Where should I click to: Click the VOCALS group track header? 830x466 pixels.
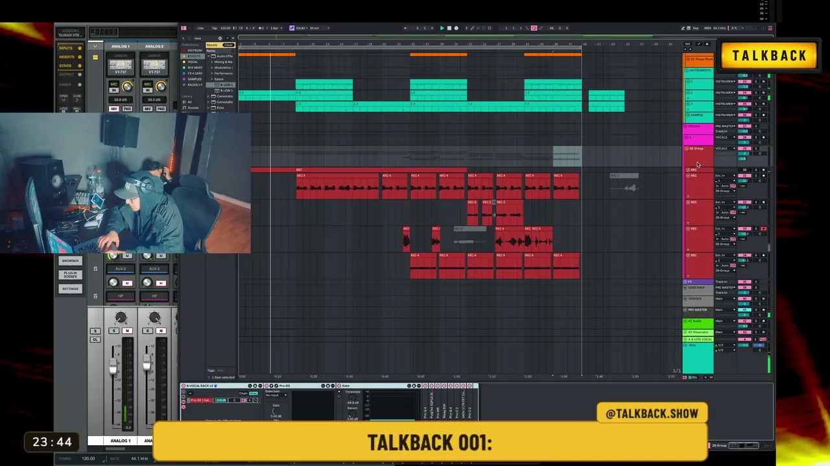(x=699, y=129)
